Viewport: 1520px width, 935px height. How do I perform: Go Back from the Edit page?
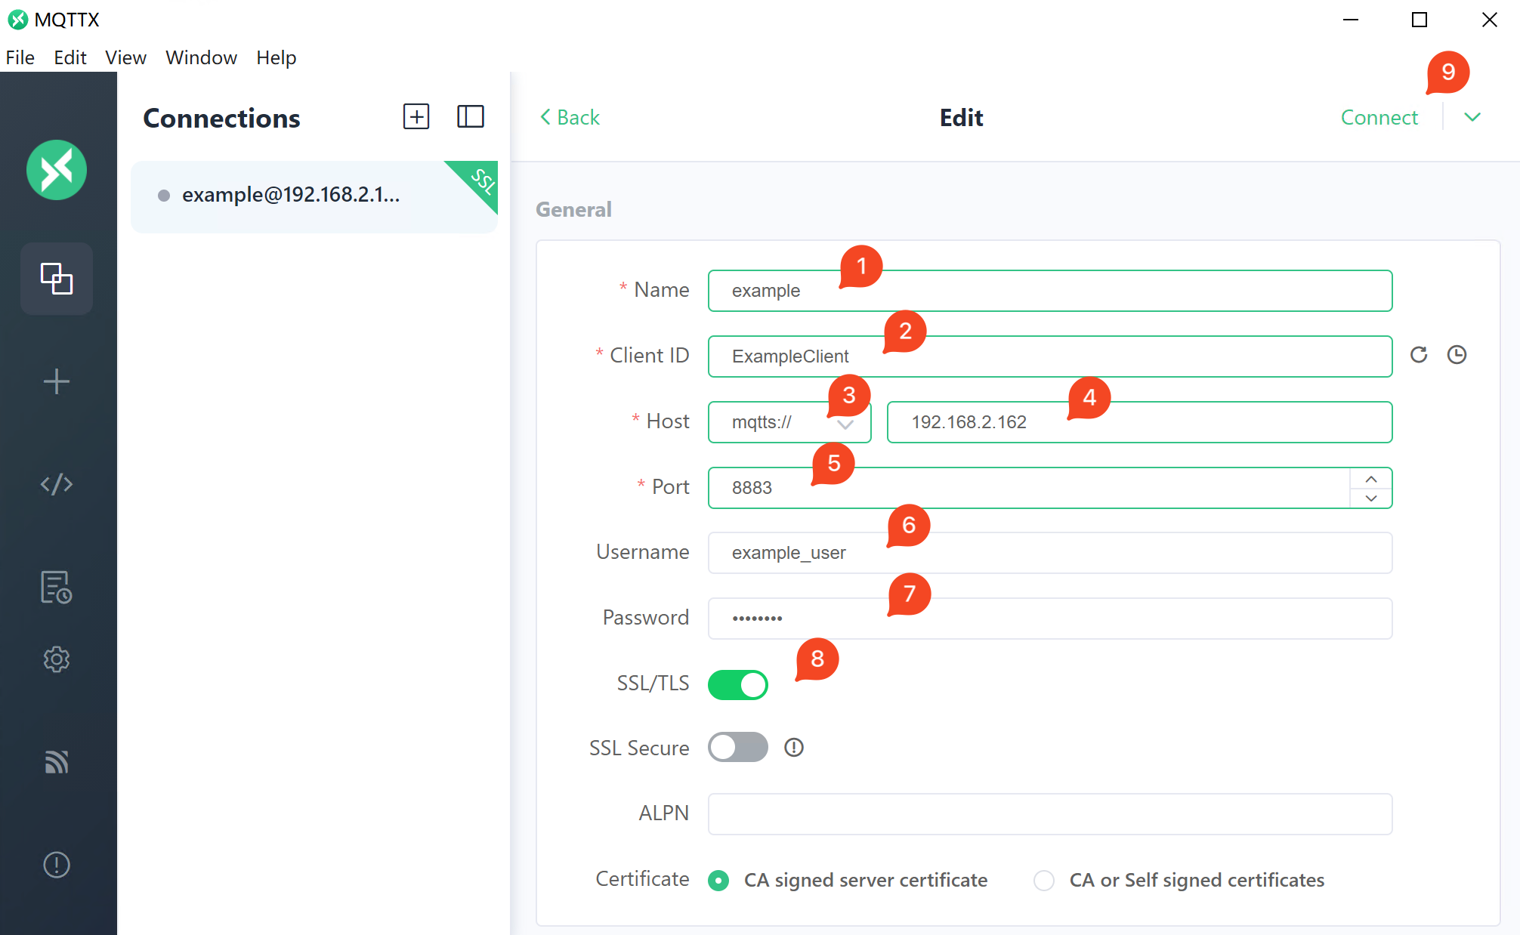coord(570,117)
